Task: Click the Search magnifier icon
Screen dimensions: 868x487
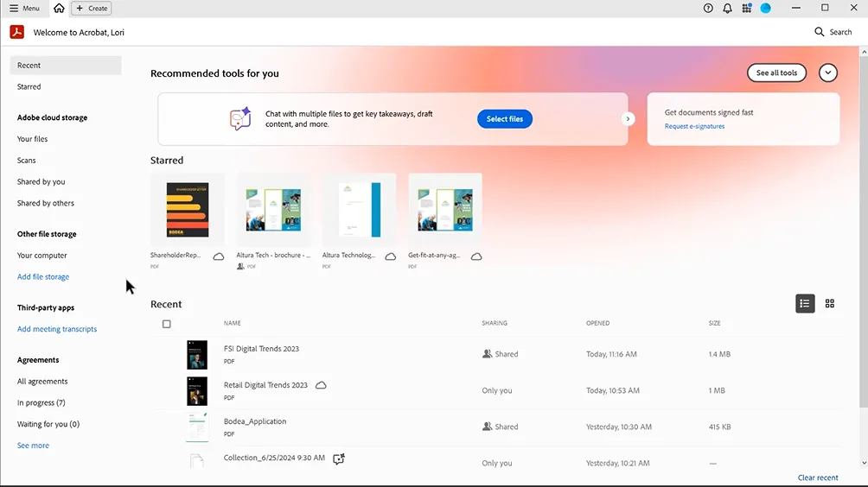Action: 820,32
